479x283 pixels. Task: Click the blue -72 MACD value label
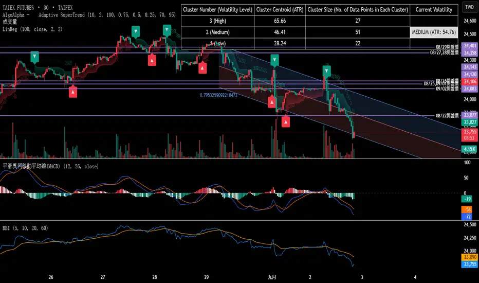pyautogui.click(x=467, y=217)
